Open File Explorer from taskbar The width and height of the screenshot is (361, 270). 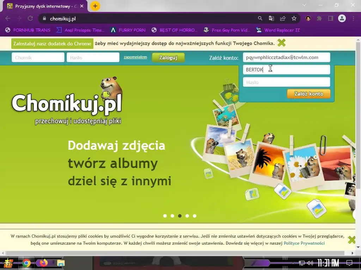tap(61, 263)
